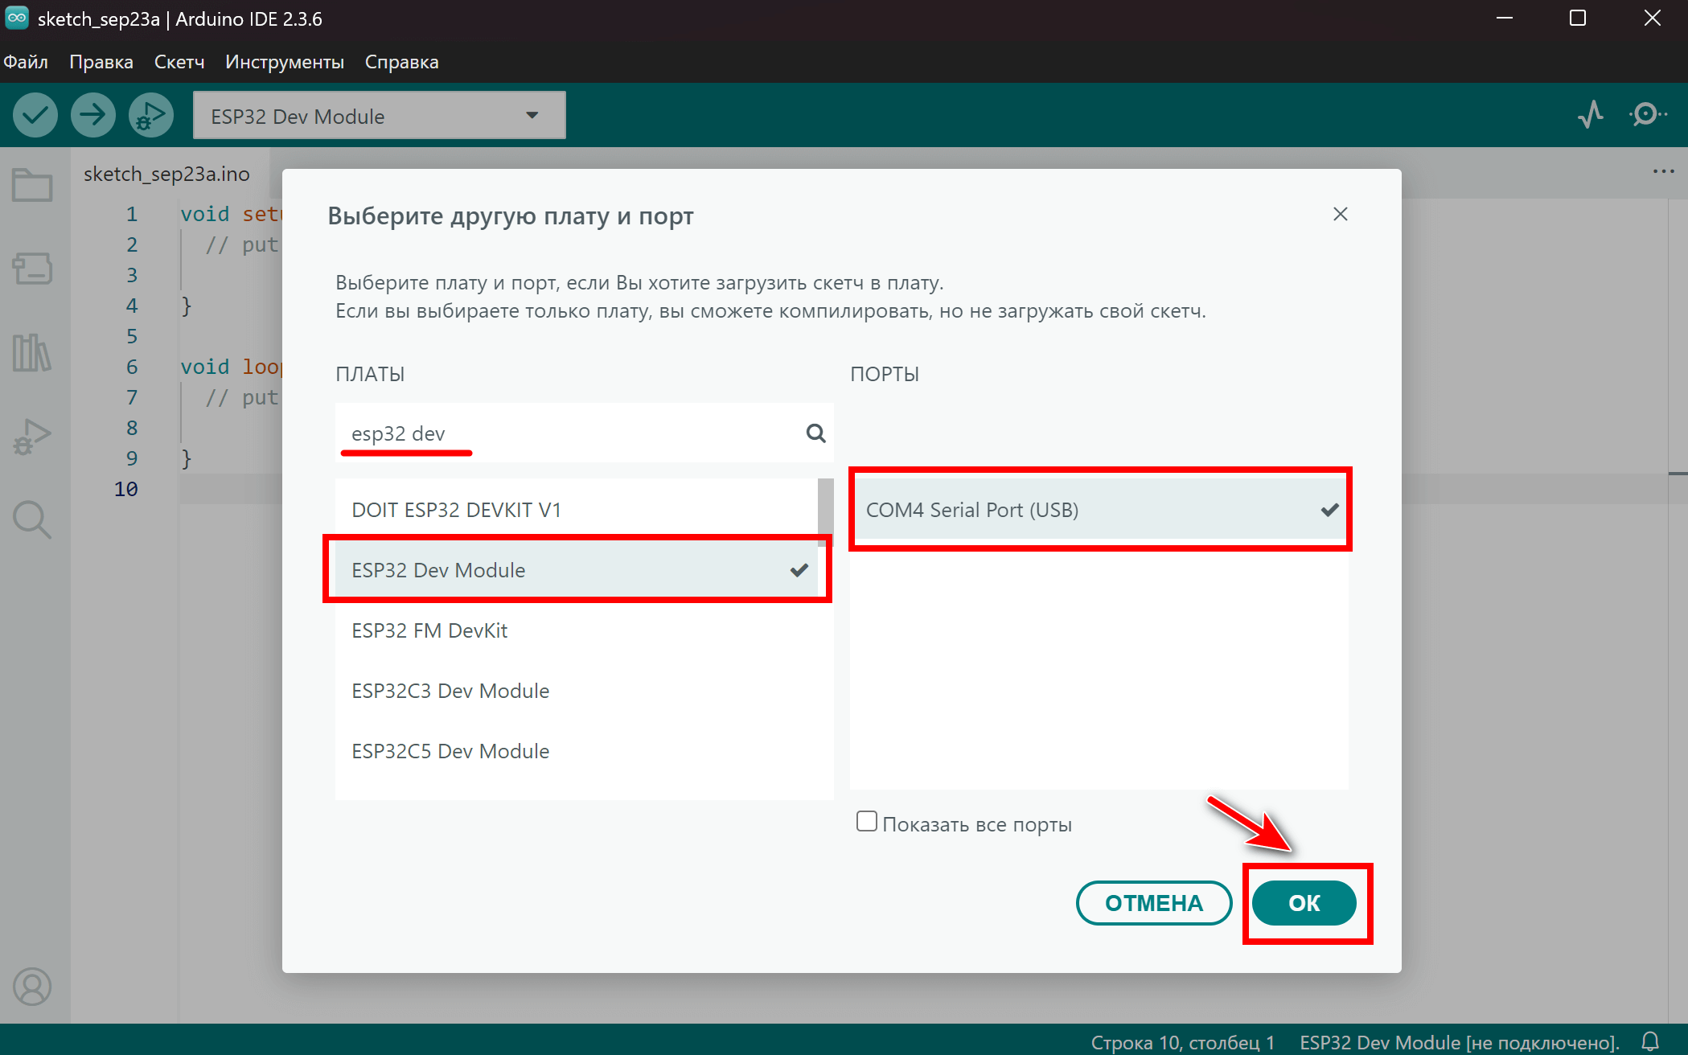
Task: Open the Sketchbook folder sidebar icon
Action: tap(32, 186)
